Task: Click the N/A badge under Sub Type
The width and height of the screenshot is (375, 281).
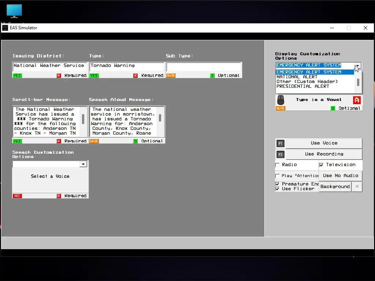Action: (x=171, y=75)
